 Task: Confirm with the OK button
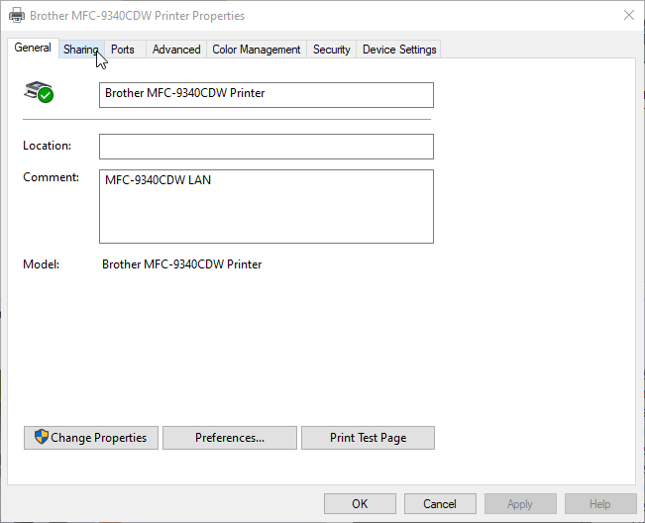point(360,504)
